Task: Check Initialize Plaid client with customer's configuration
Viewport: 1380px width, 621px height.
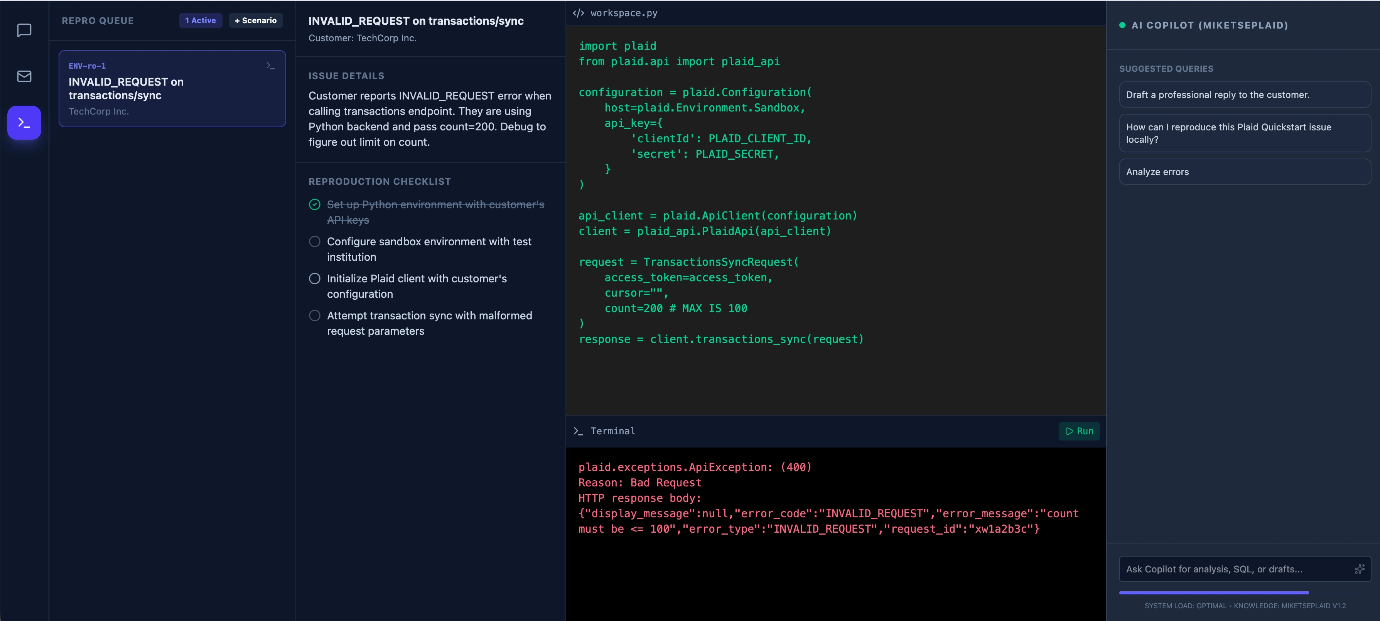Action: coord(315,278)
